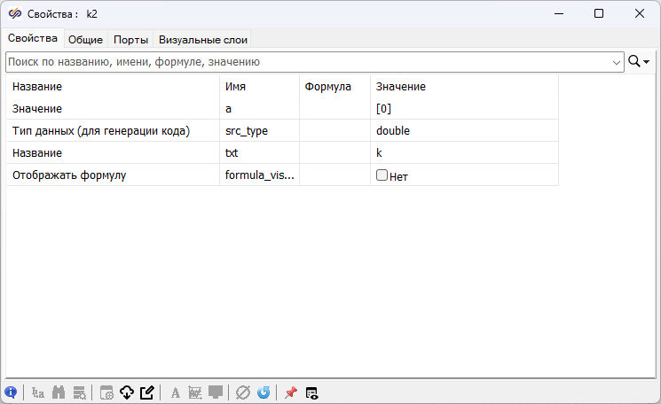
Task: Switch to the 'Общие' tab
Action: point(86,39)
